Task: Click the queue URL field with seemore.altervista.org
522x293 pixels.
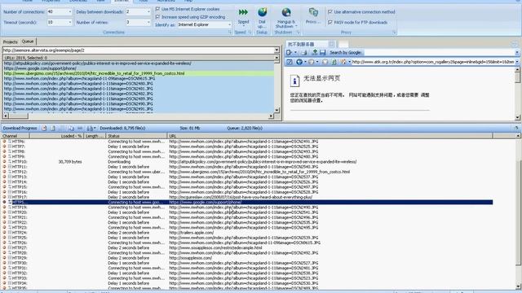Action: pos(138,50)
